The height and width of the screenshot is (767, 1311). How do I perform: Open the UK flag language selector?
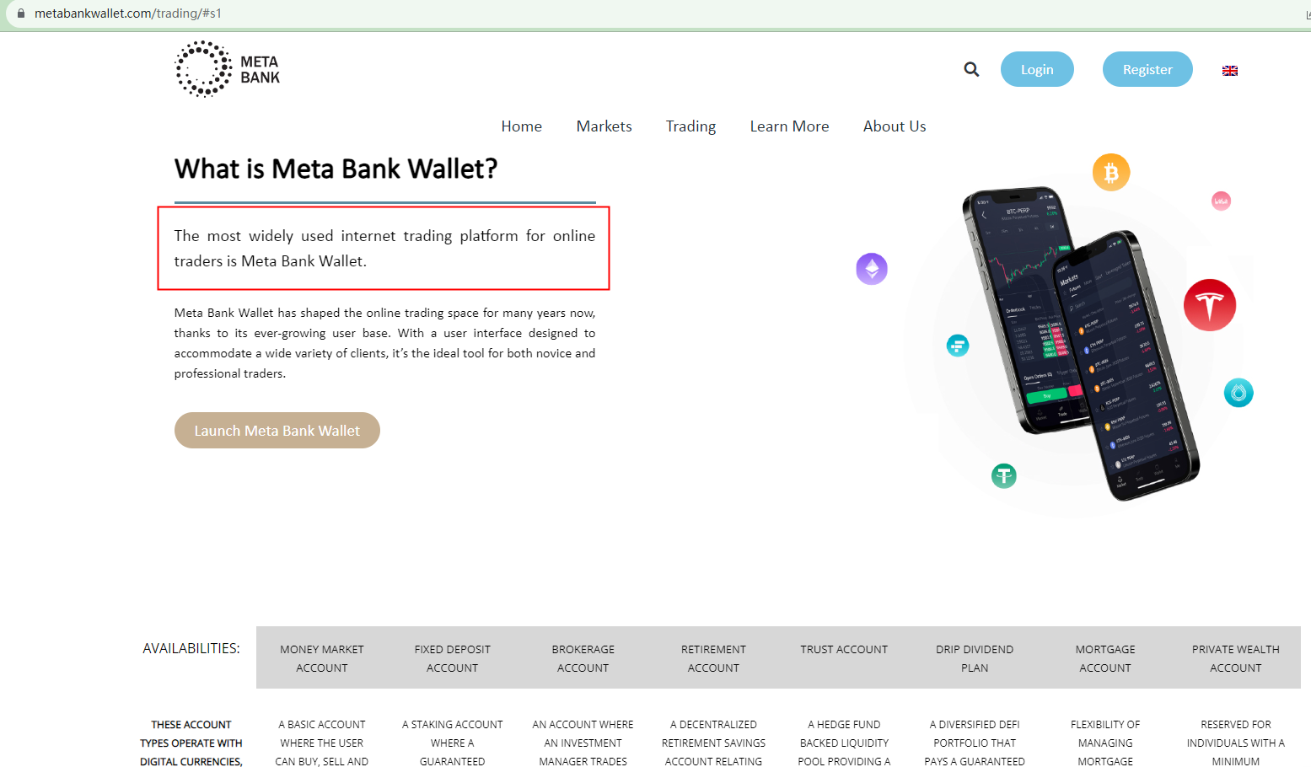pos(1230,71)
